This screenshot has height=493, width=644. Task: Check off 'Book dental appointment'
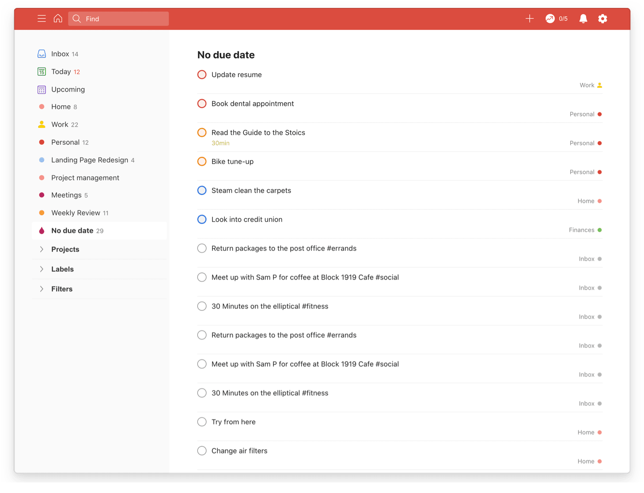click(x=202, y=104)
